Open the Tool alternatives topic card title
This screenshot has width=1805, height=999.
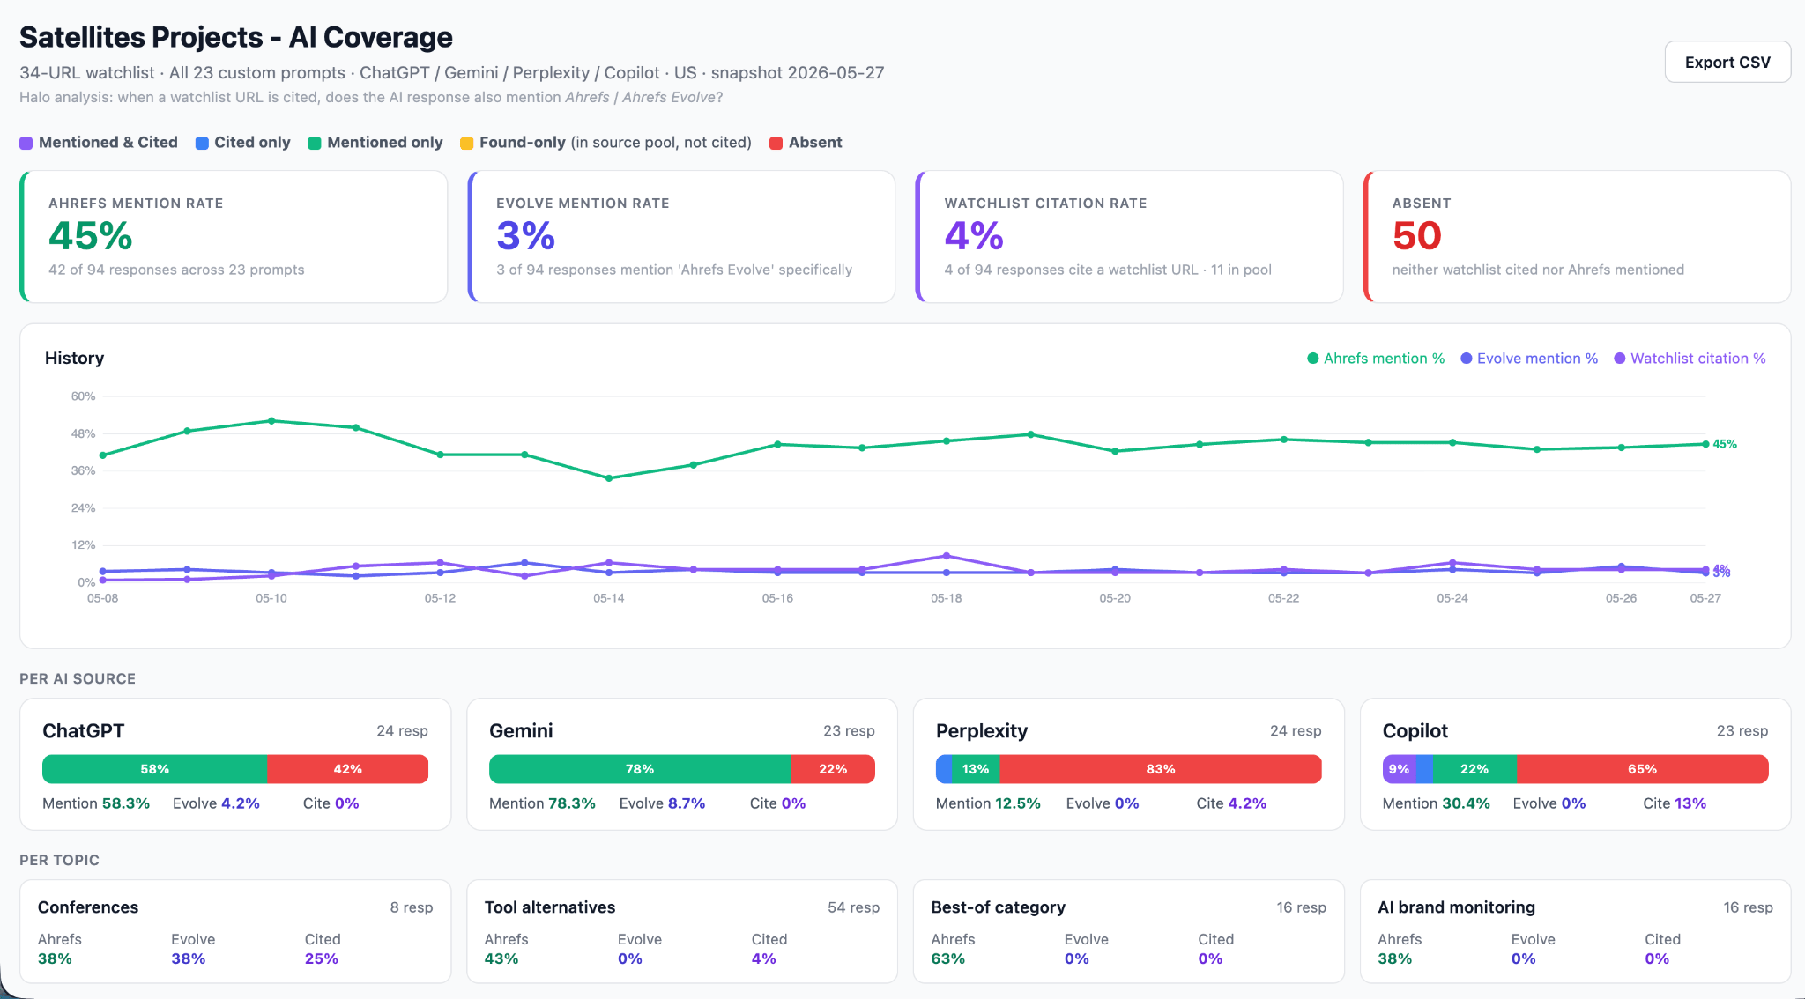point(550,907)
